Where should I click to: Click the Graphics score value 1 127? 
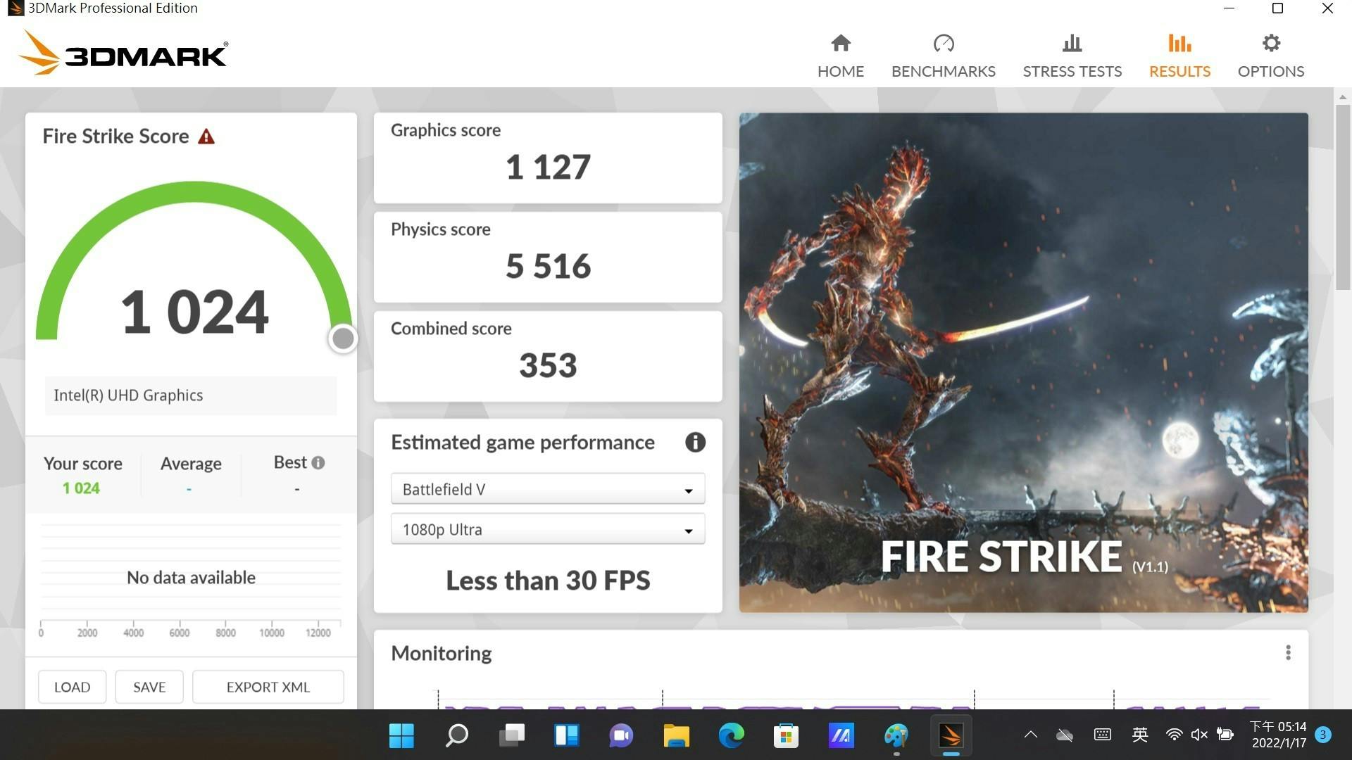pos(548,167)
